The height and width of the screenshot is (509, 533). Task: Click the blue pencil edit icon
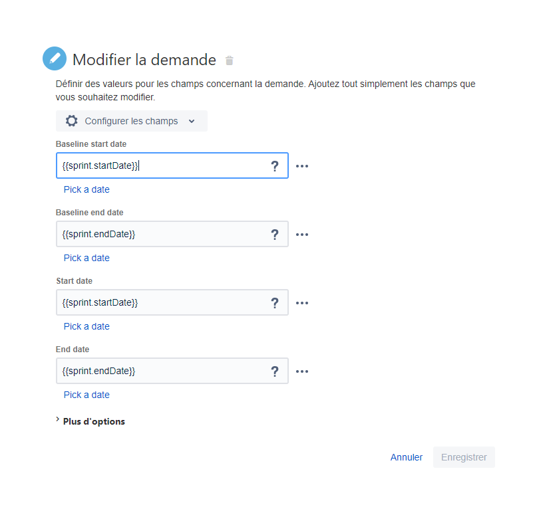[x=55, y=58]
